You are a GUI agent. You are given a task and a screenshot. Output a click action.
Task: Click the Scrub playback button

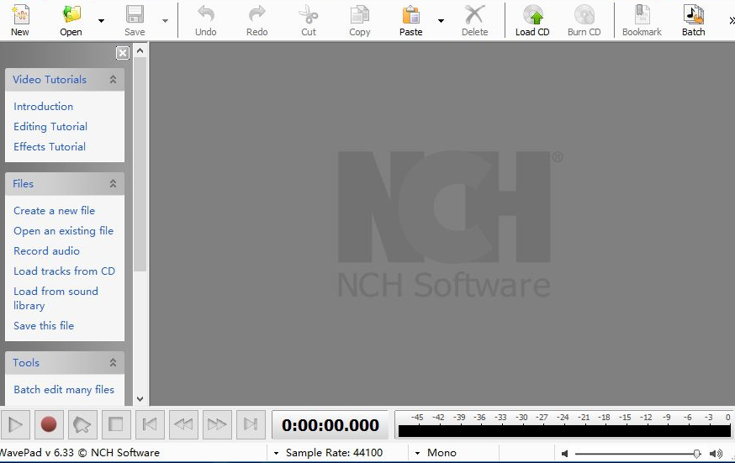tap(82, 424)
